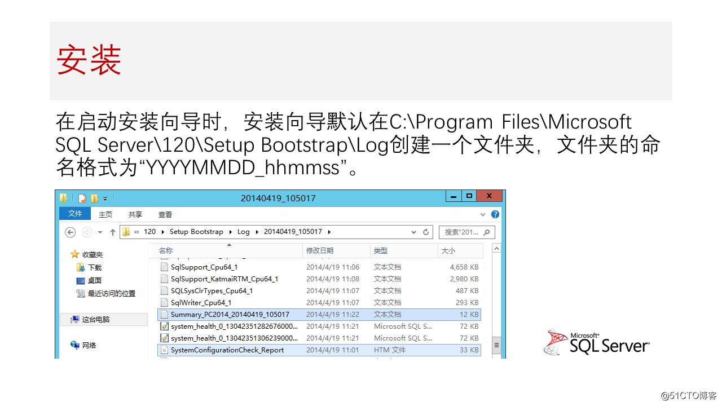Select the 120 breadcrumb segment

point(150,232)
